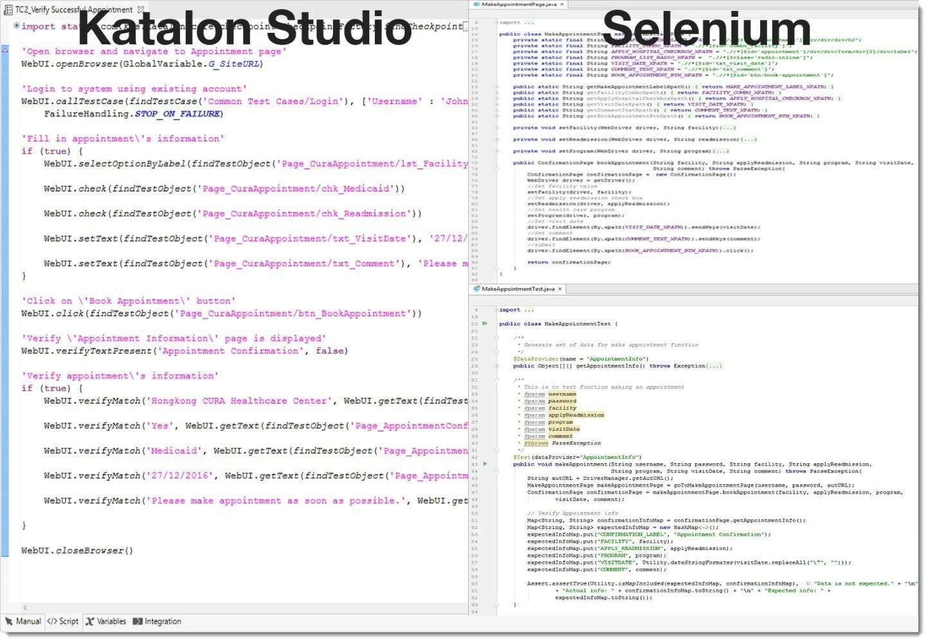The height and width of the screenshot is (642, 928).
Task: Click the test class icon on MakeAppointmentTest.java tab
Action: (477, 289)
